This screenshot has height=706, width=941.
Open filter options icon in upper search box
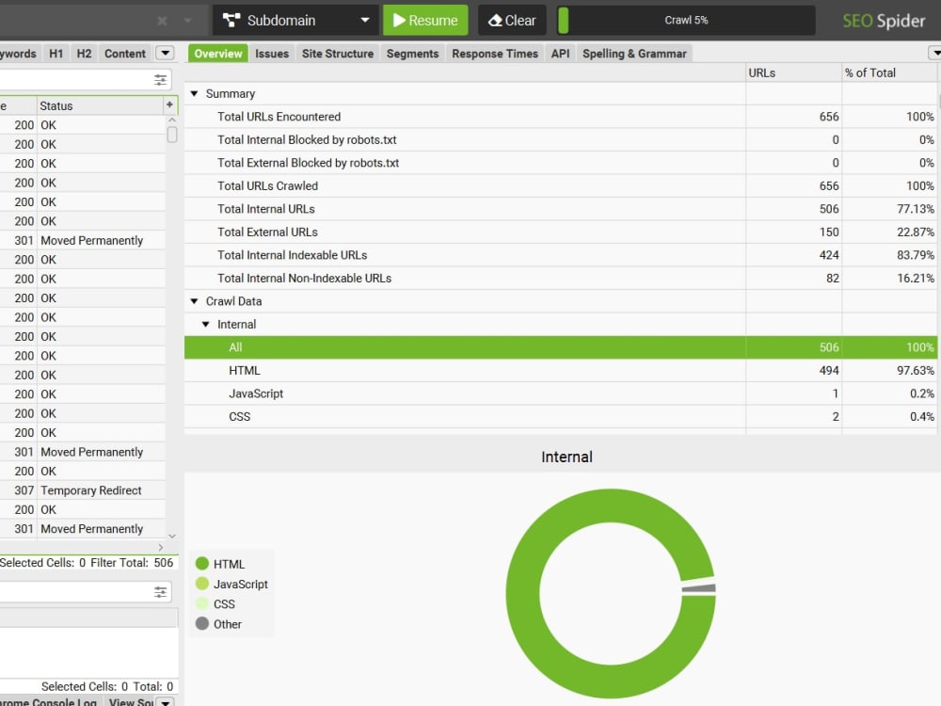point(160,80)
